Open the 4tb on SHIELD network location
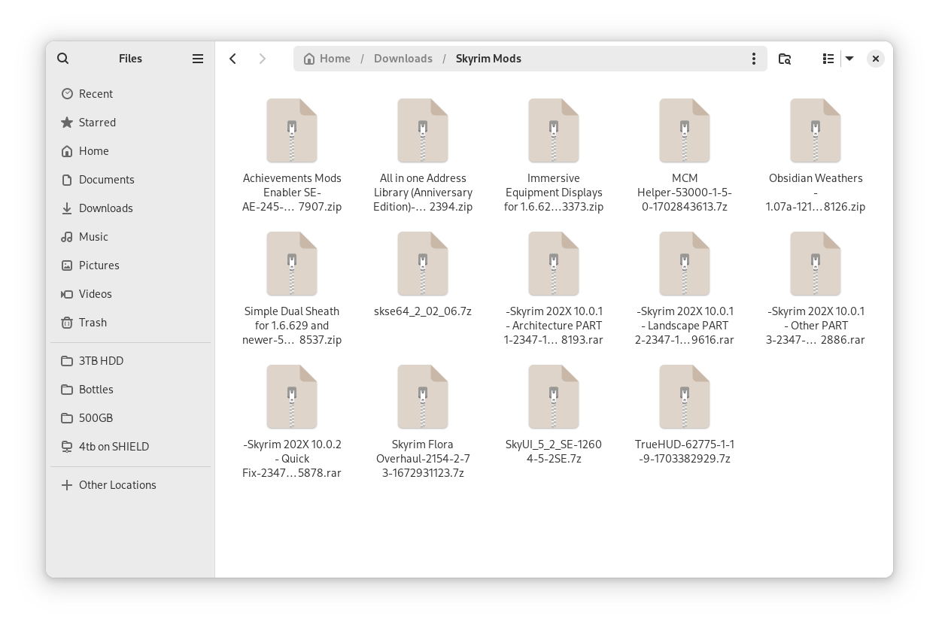Image resolution: width=939 pixels, height=628 pixels. click(130, 447)
